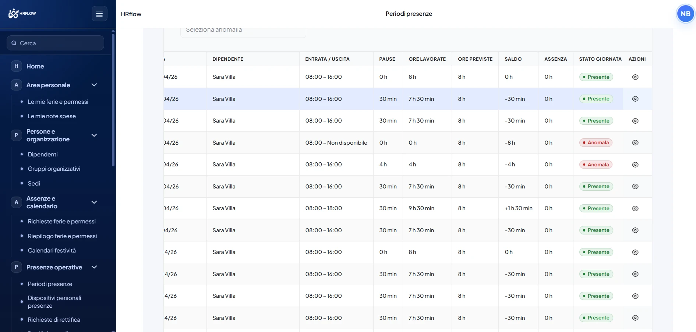Toggle the hamburger sidebar menu button
Viewport: 696px width, 332px height.
point(99,14)
